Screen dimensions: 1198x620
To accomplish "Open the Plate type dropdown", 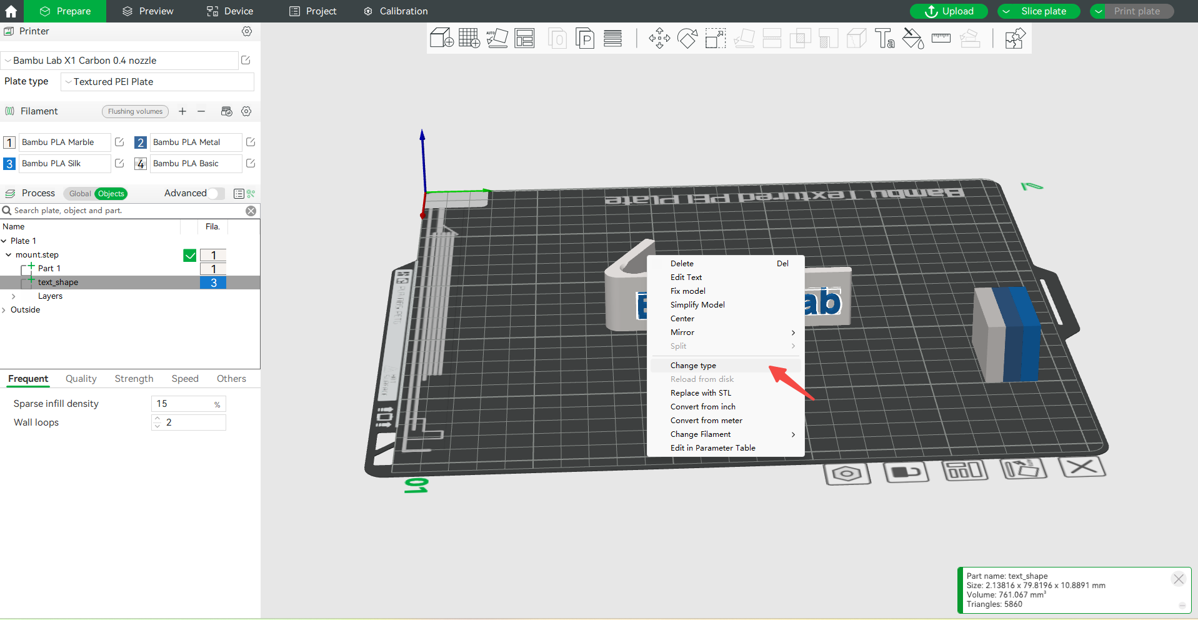I will (157, 82).
